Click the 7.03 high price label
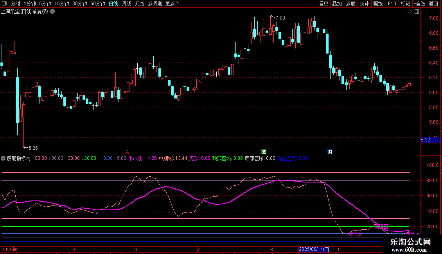This screenshot has height=254, width=442. [x=280, y=18]
